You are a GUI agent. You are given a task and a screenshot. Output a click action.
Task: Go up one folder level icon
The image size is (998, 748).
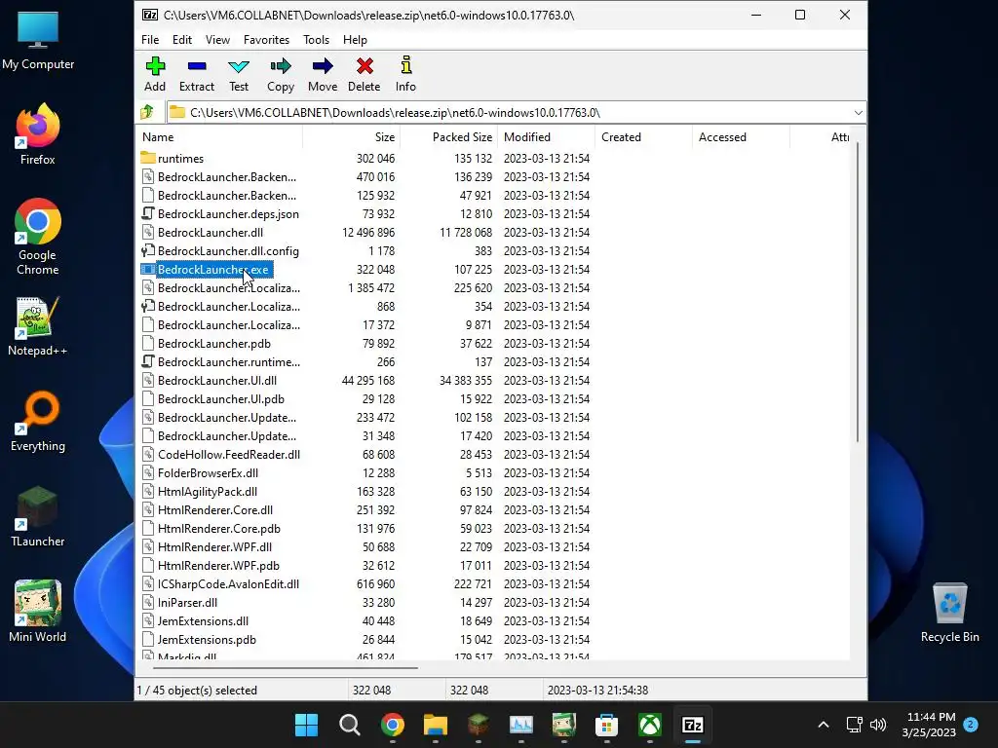147,113
